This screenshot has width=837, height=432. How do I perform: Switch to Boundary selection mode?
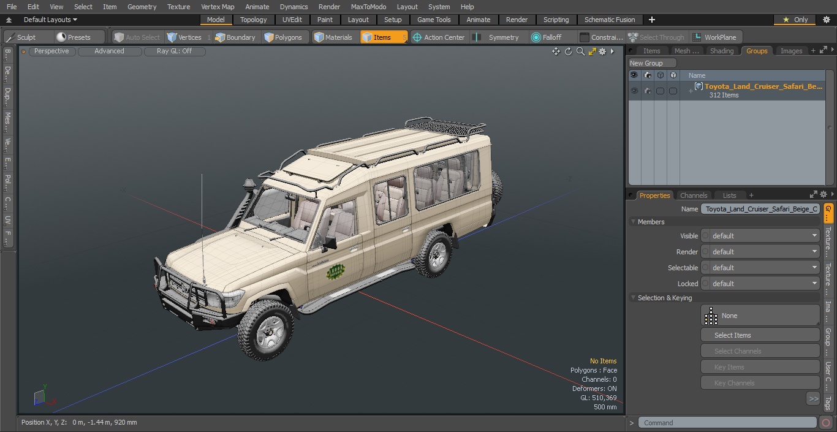(x=235, y=37)
